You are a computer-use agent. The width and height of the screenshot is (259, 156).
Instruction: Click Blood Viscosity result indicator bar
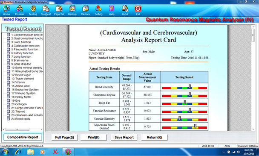(x=184, y=88)
